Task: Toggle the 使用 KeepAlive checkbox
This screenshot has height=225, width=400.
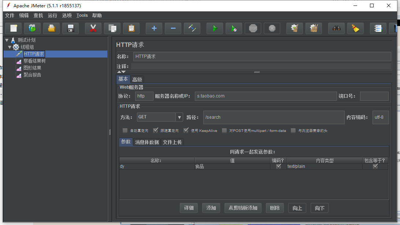Action: click(186, 130)
